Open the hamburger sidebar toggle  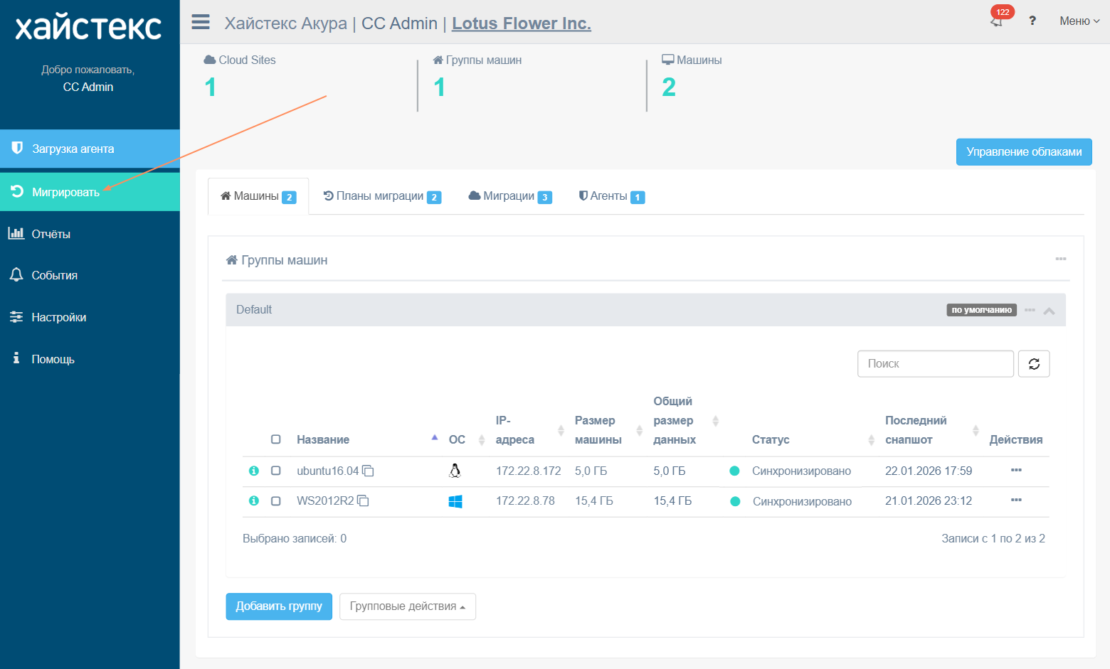[201, 22]
